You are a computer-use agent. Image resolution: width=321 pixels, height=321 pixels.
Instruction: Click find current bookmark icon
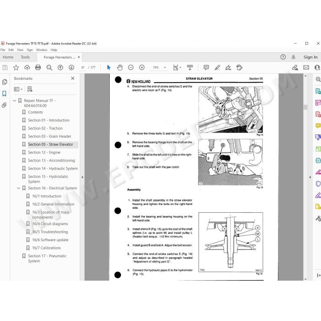coord(30,89)
